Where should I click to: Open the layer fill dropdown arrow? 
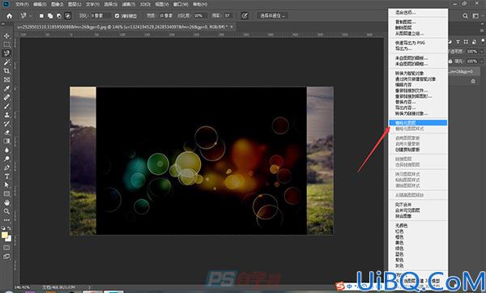tap(482, 61)
